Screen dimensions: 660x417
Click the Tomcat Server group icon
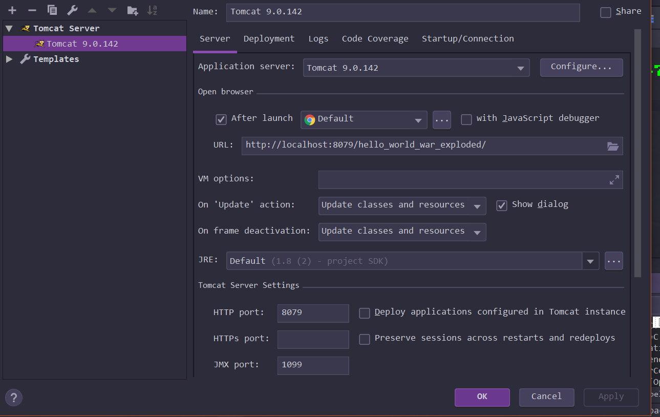(25, 28)
